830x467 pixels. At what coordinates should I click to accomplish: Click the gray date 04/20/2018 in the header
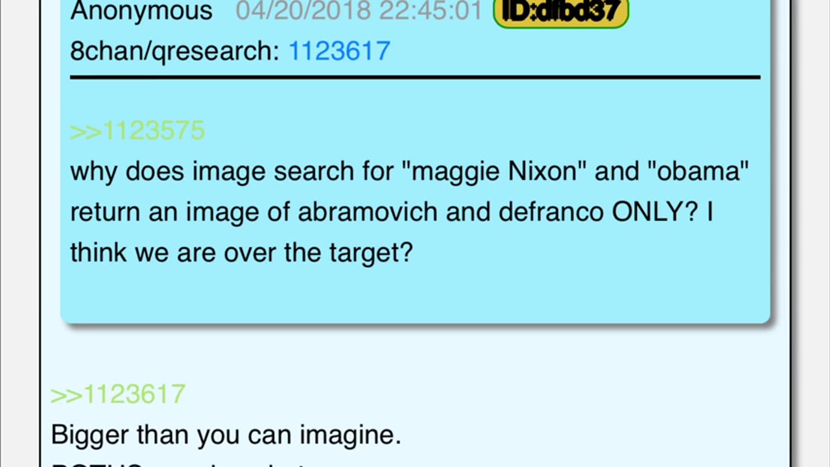305,12
